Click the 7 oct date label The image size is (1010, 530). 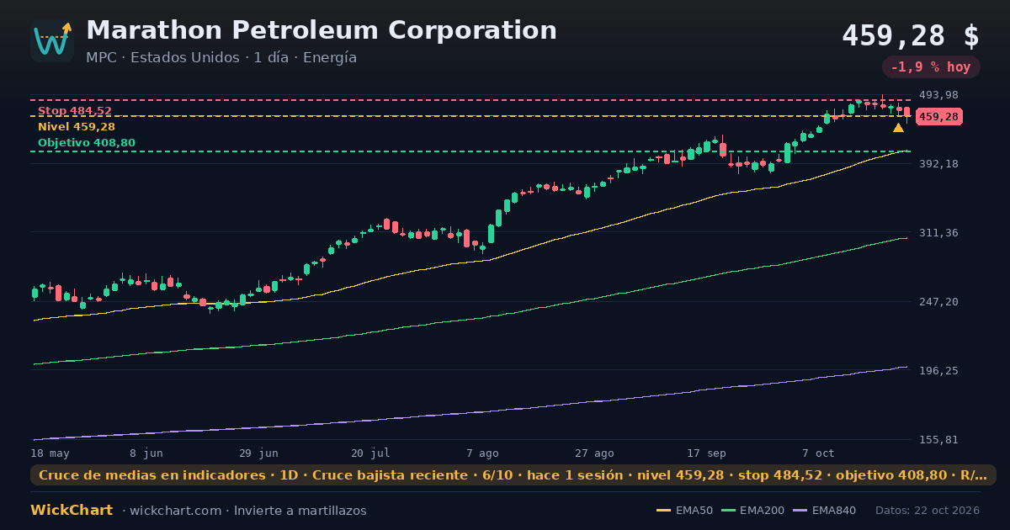tap(818, 453)
